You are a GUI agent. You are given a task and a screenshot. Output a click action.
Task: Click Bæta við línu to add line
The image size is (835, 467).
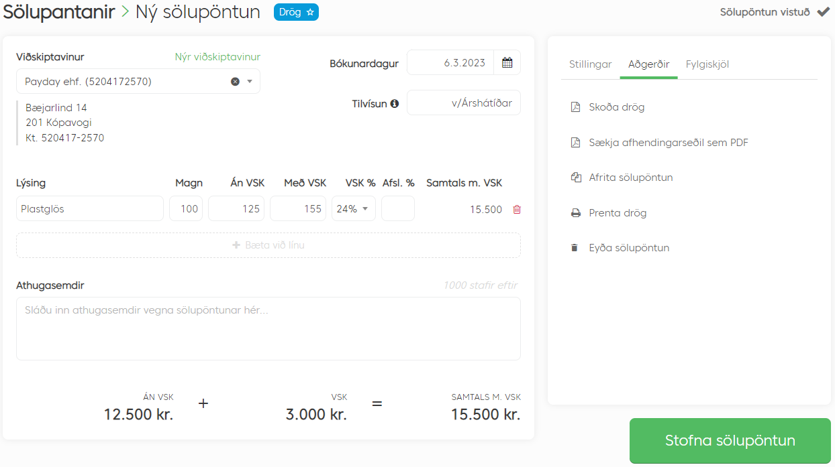coord(268,245)
